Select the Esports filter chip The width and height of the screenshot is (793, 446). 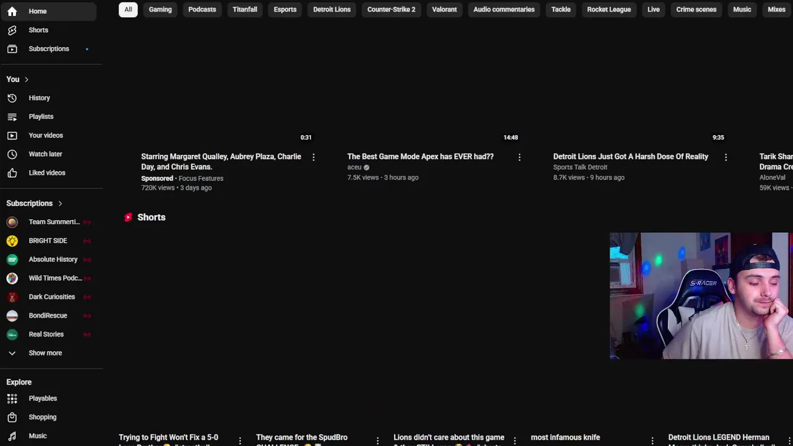285,9
